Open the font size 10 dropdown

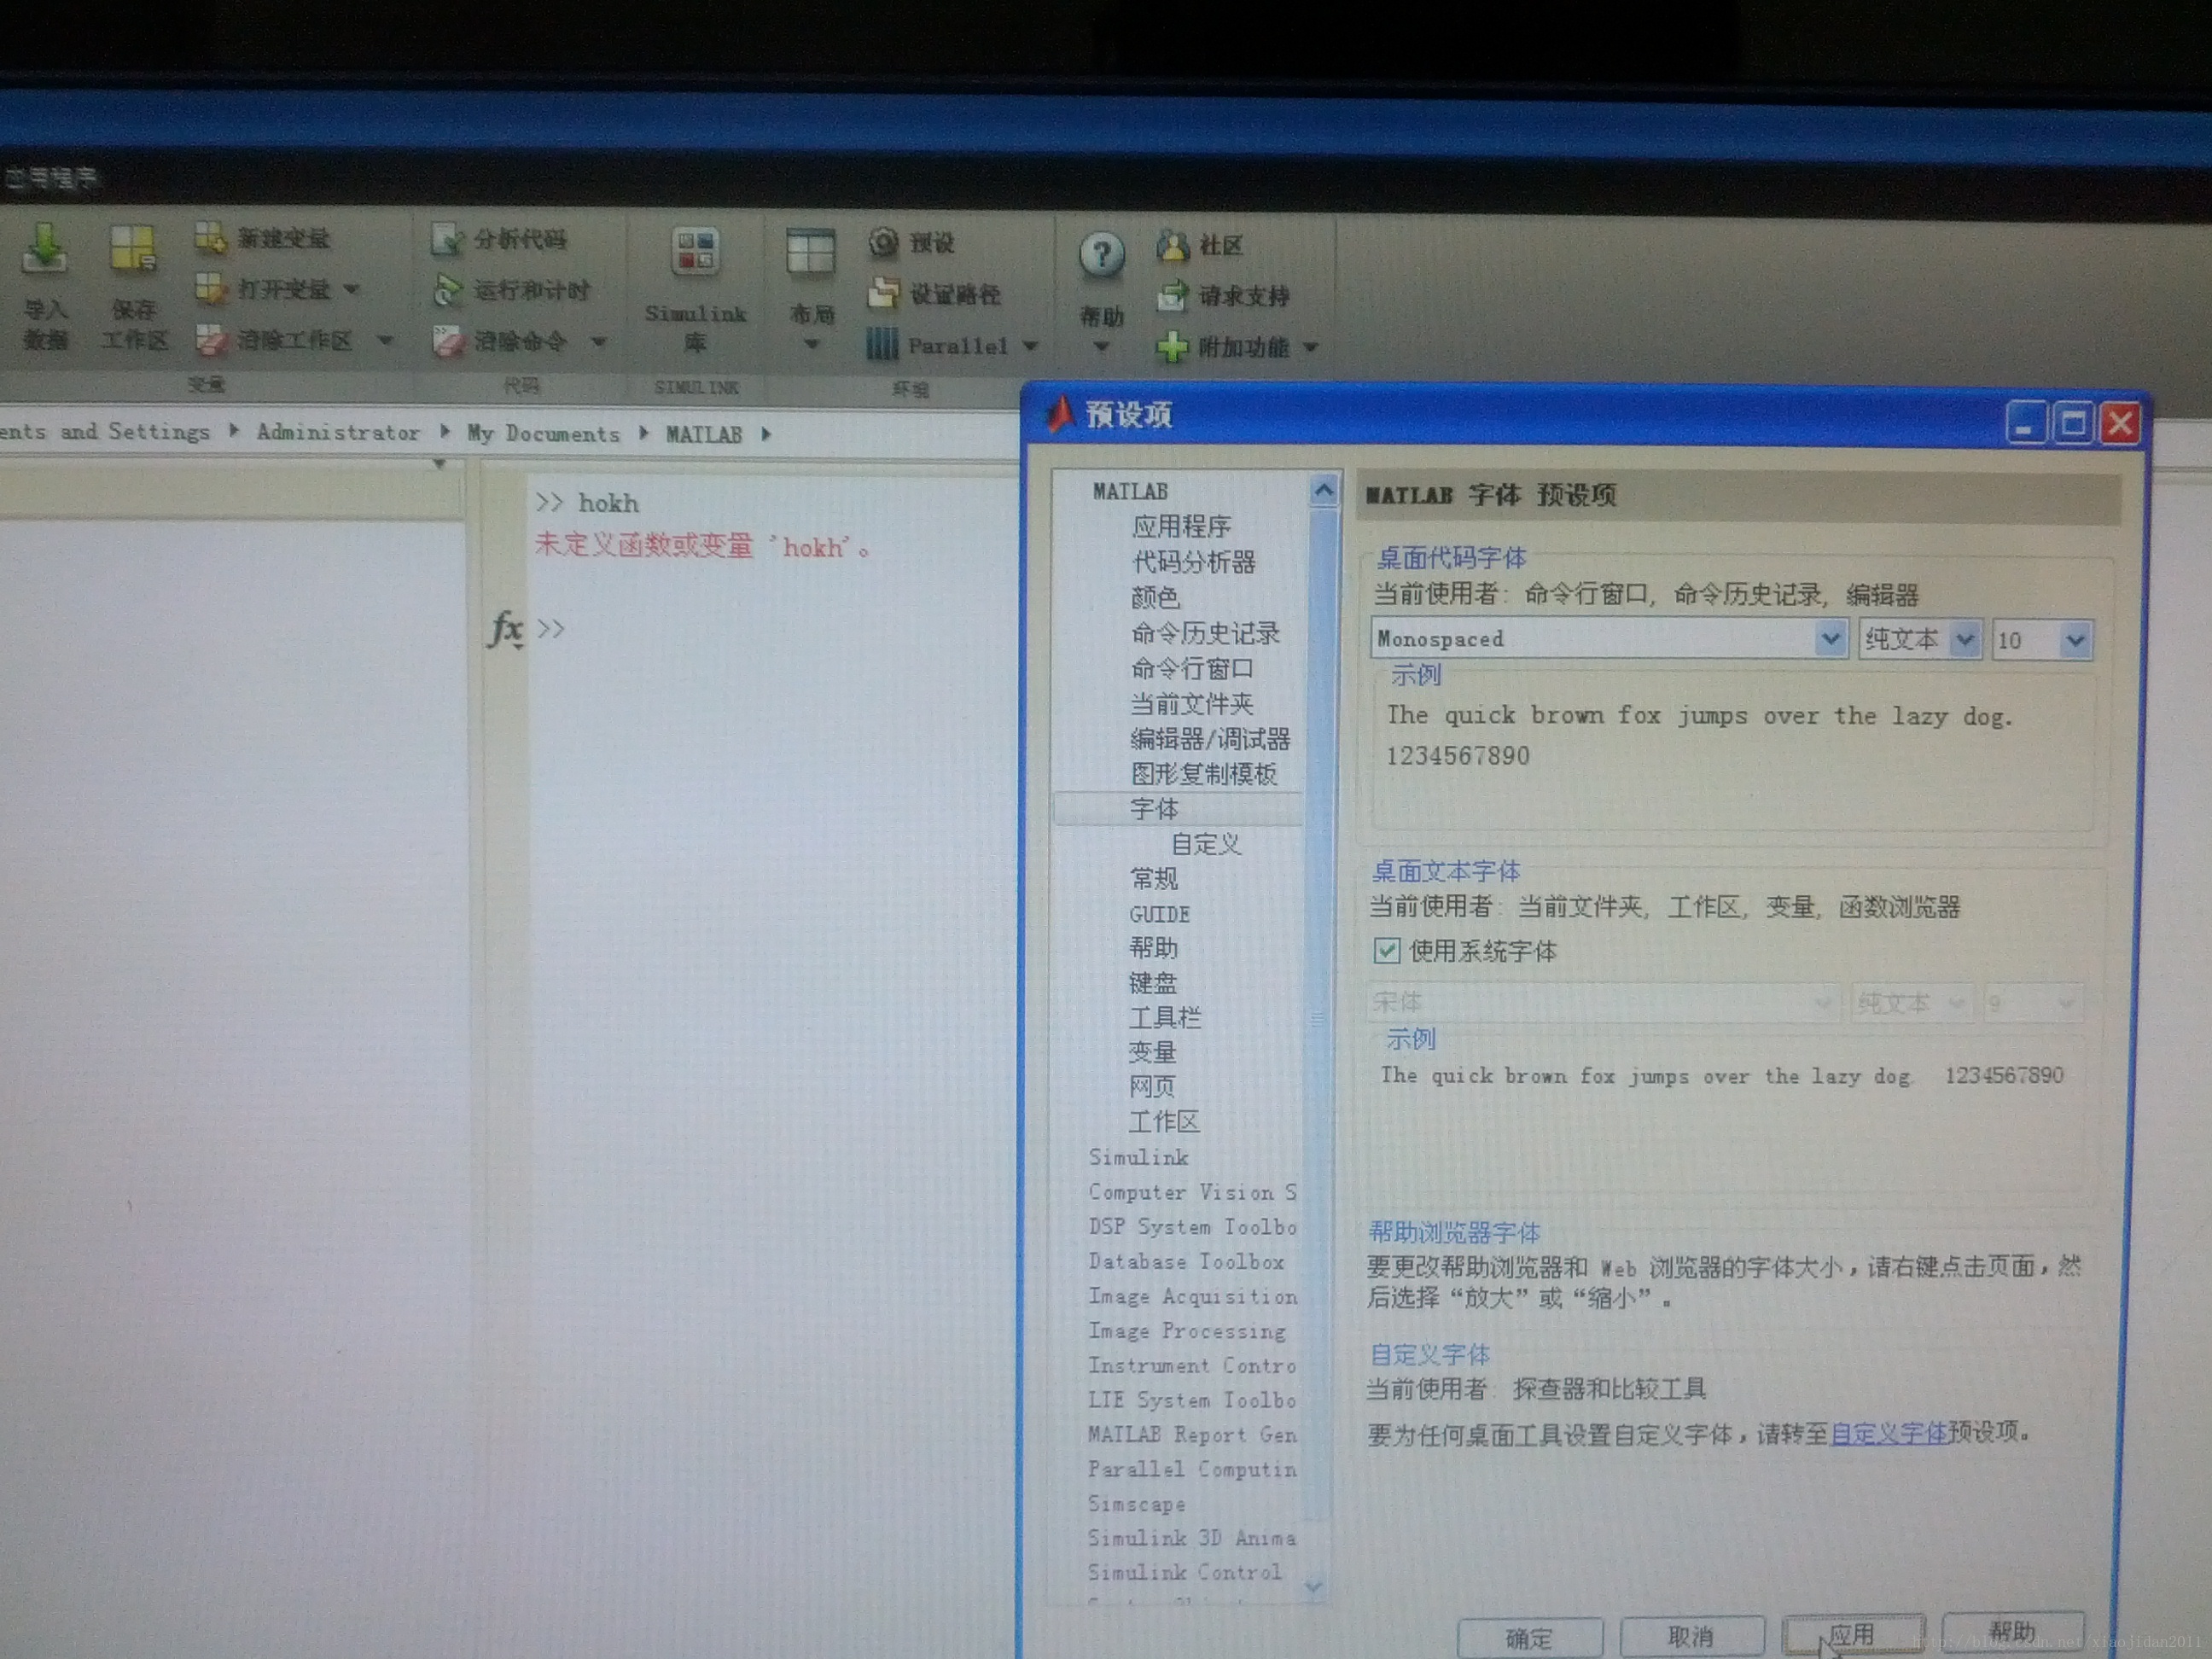point(2075,641)
